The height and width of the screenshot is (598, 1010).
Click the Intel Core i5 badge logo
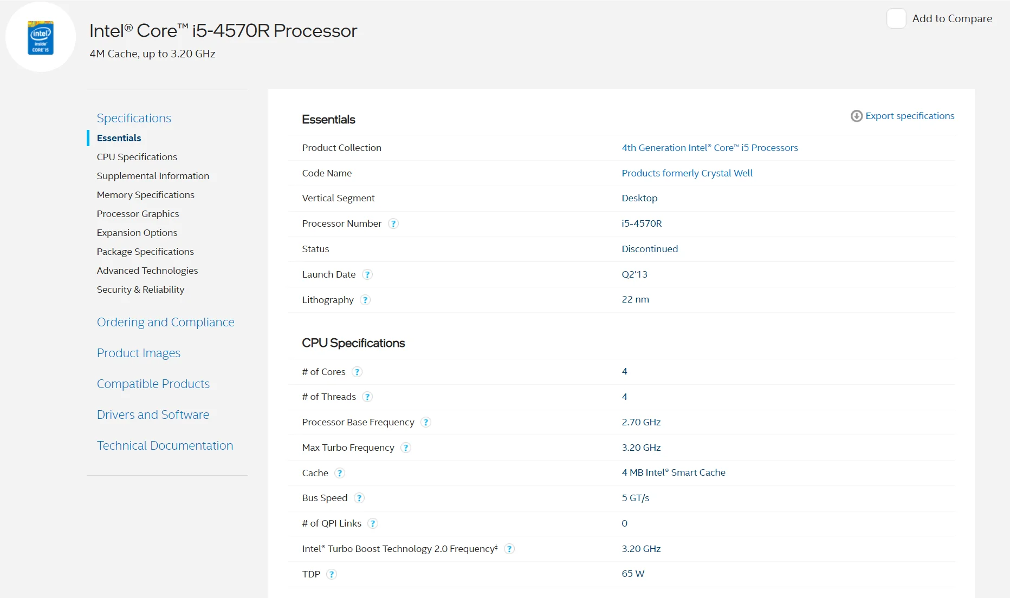click(x=41, y=37)
